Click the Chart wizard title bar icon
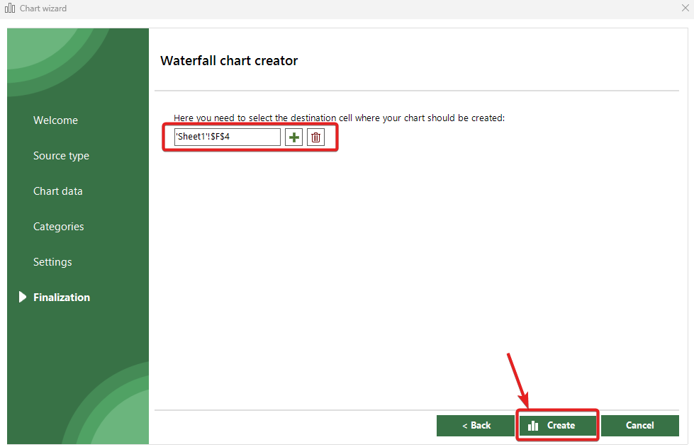Screen dimensions: 694x447 point(10,9)
